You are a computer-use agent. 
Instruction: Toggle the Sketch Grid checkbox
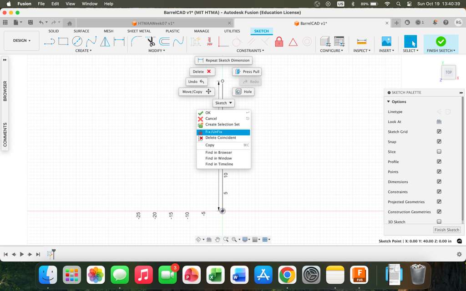[x=439, y=132]
